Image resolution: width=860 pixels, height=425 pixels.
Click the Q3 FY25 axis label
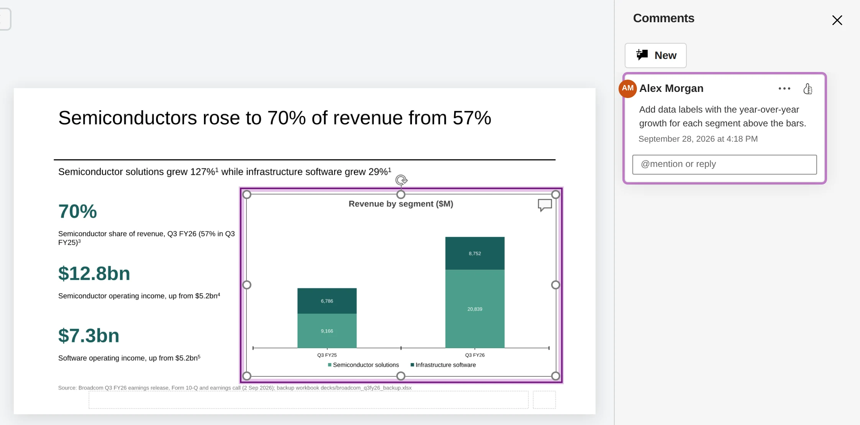coord(327,355)
